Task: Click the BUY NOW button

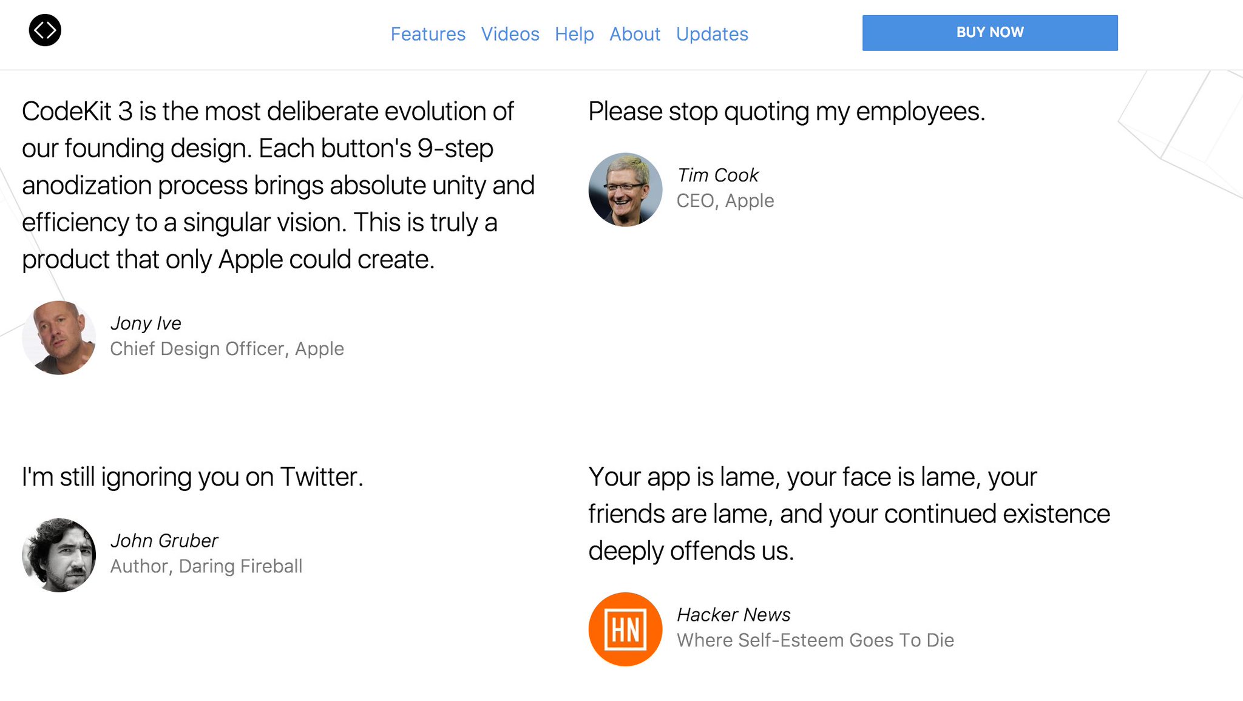Action: click(990, 33)
